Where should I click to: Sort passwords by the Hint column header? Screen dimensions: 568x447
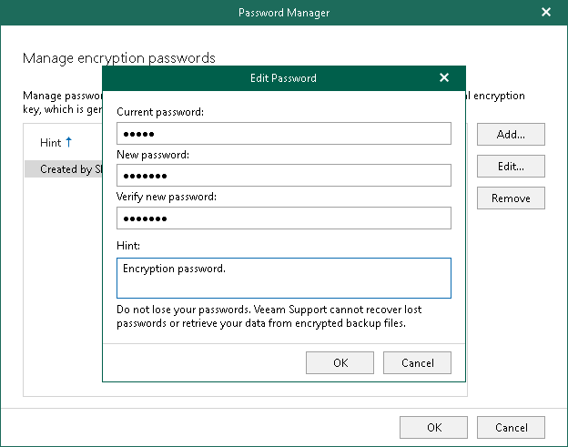point(50,143)
